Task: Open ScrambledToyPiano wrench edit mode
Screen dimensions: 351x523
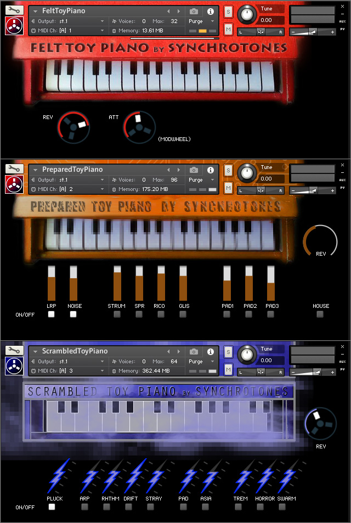Action: (x=14, y=350)
